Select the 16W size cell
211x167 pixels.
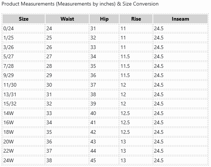(24, 122)
